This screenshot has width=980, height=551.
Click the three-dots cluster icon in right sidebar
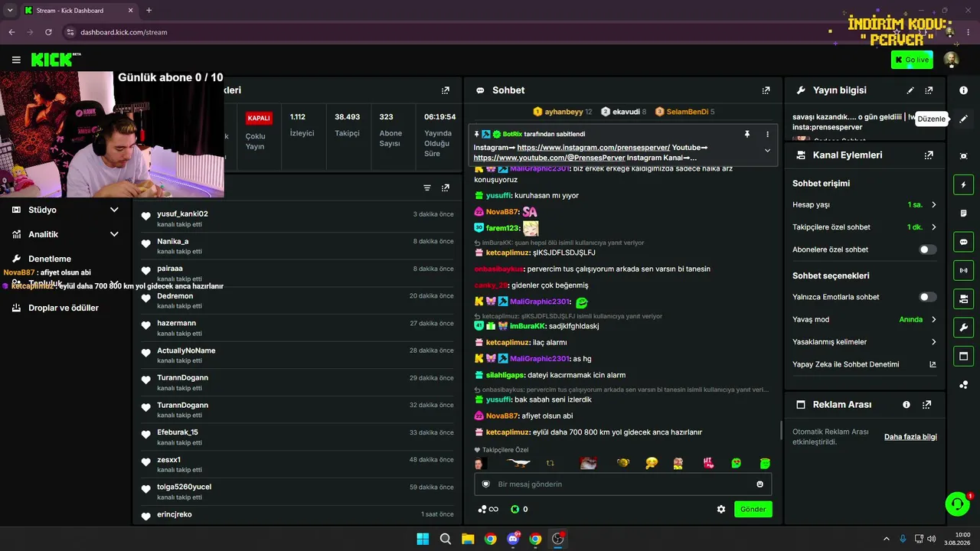click(x=963, y=384)
